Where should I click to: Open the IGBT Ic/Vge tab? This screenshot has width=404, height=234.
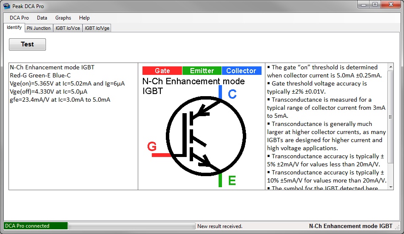pyautogui.click(x=97, y=28)
